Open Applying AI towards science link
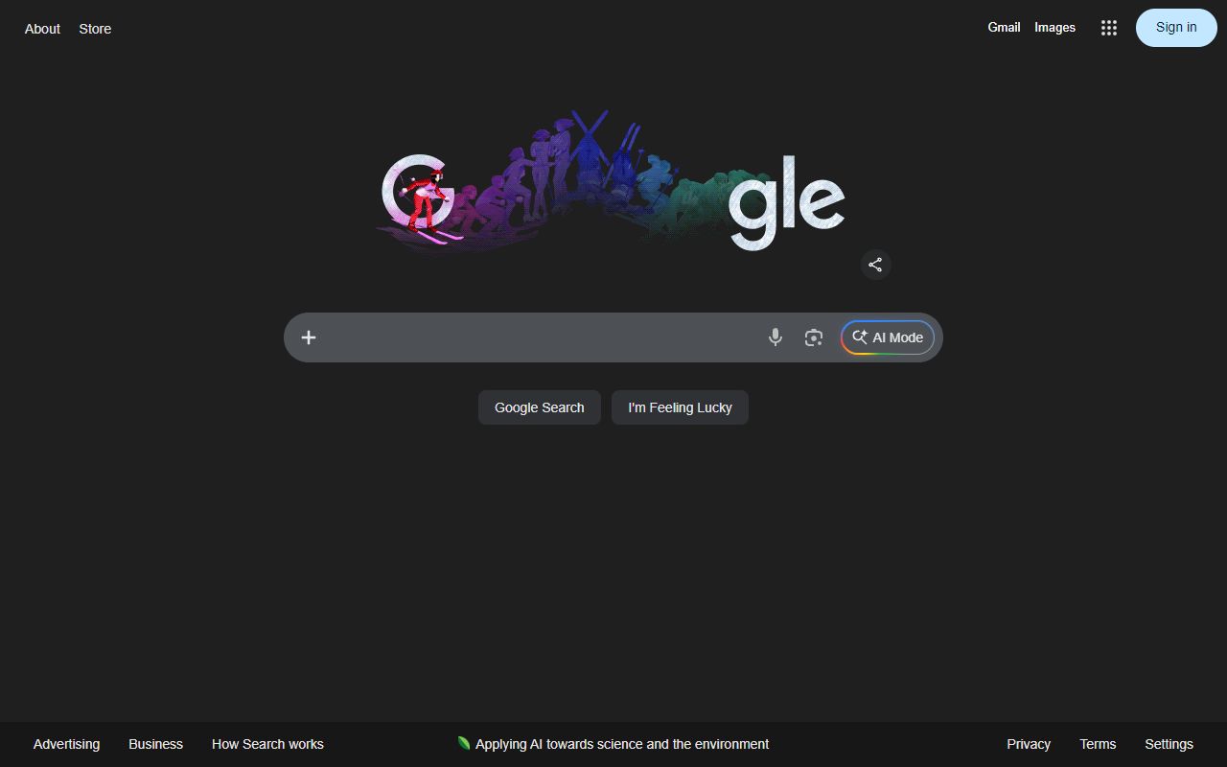1227x767 pixels. (622, 744)
